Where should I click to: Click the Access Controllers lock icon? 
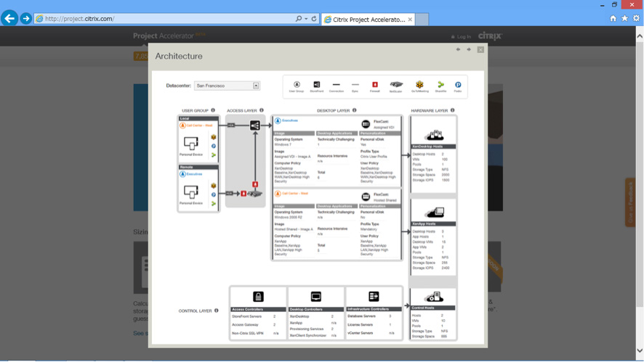click(x=258, y=297)
